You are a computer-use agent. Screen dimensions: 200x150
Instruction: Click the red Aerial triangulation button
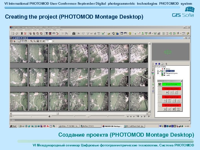[x=172, y=89]
